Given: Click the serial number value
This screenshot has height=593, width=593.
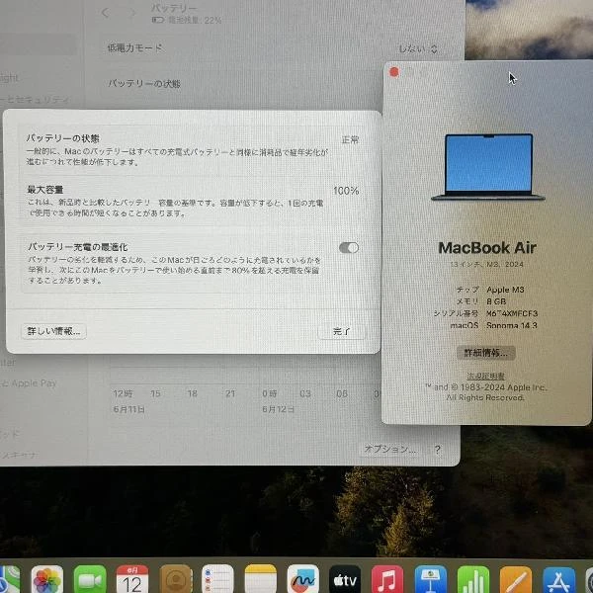Looking at the screenshot, I should (x=512, y=313).
